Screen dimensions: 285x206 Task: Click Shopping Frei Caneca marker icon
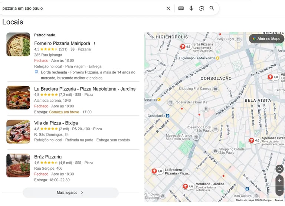pos(215,89)
